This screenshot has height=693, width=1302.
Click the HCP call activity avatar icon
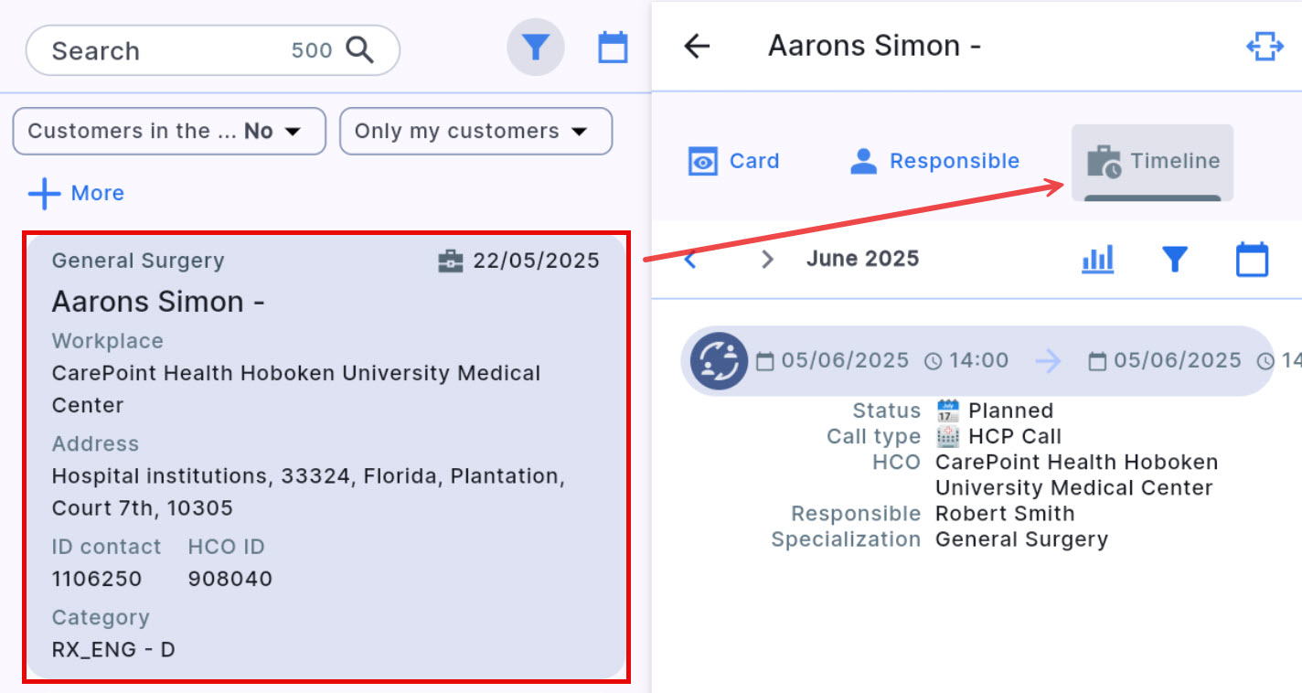(x=720, y=361)
